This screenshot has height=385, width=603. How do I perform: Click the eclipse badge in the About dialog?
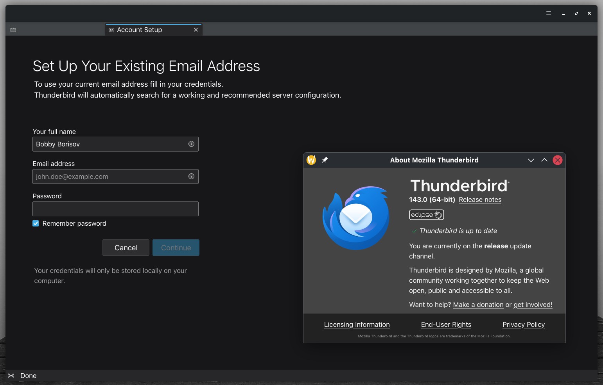click(426, 215)
